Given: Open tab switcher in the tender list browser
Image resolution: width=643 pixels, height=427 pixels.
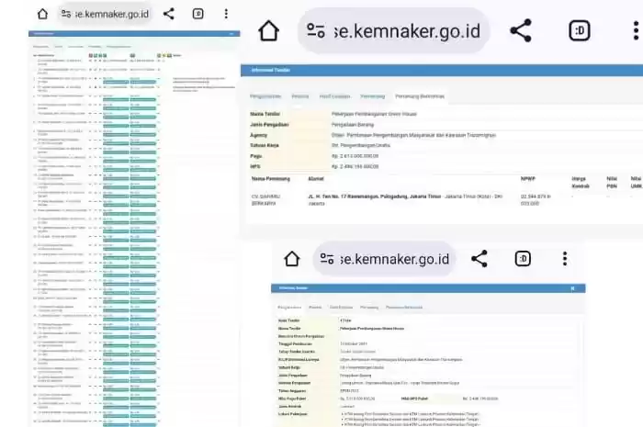Looking at the screenshot, I should (197, 14).
